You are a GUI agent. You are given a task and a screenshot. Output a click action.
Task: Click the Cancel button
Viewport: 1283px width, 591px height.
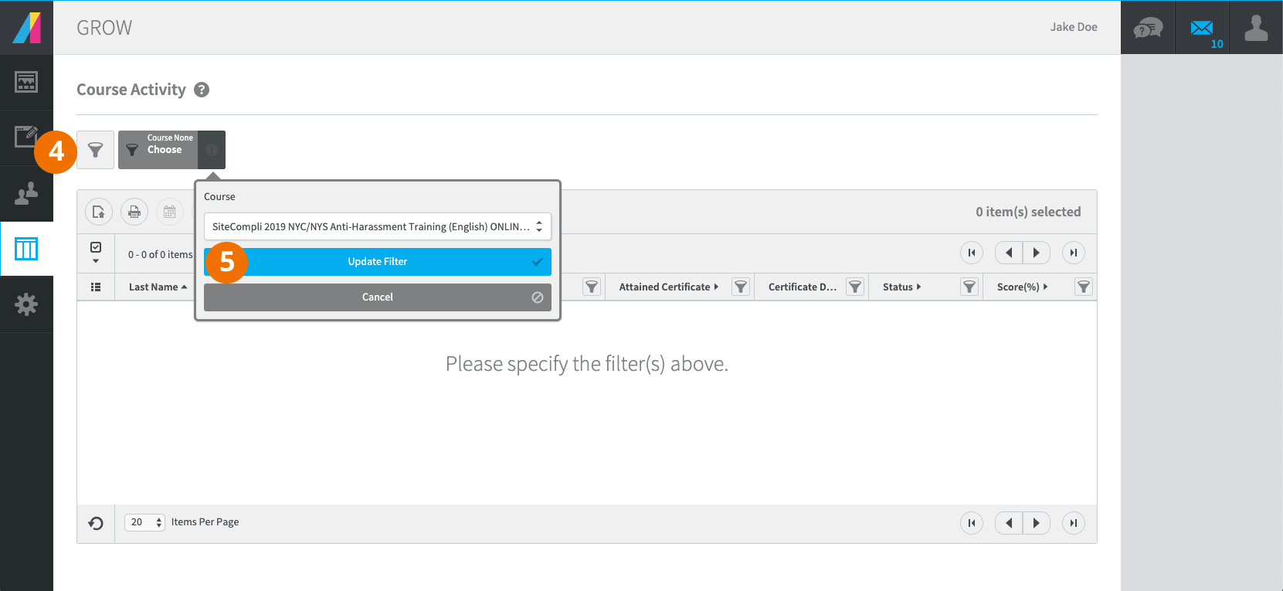click(378, 297)
